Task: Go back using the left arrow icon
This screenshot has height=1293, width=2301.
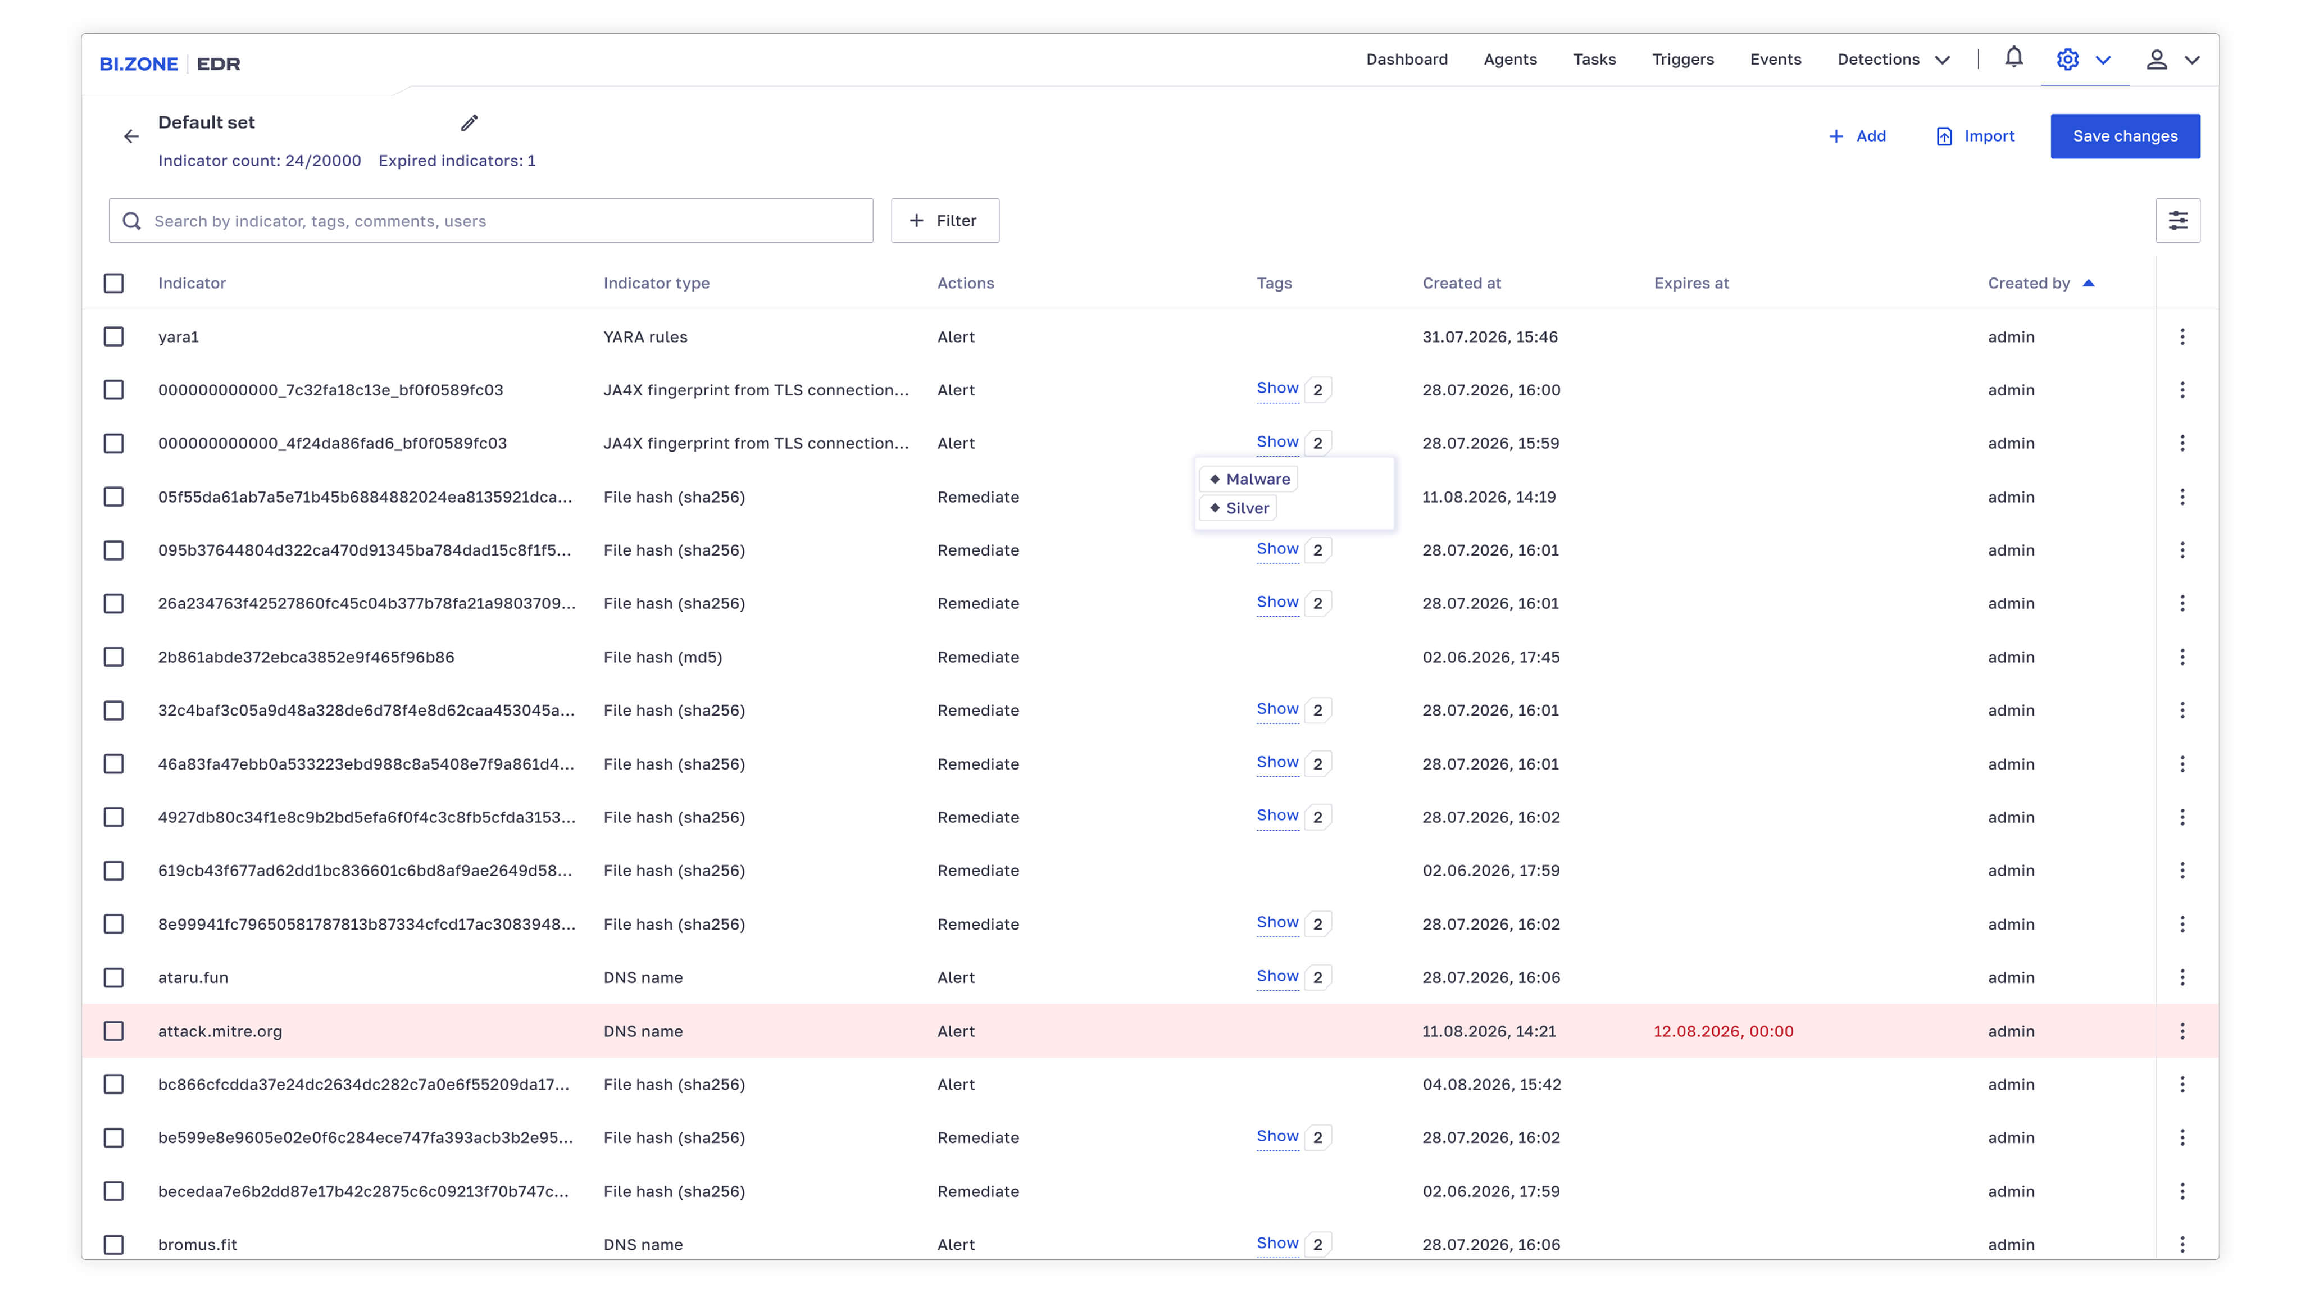Action: (131, 136)
